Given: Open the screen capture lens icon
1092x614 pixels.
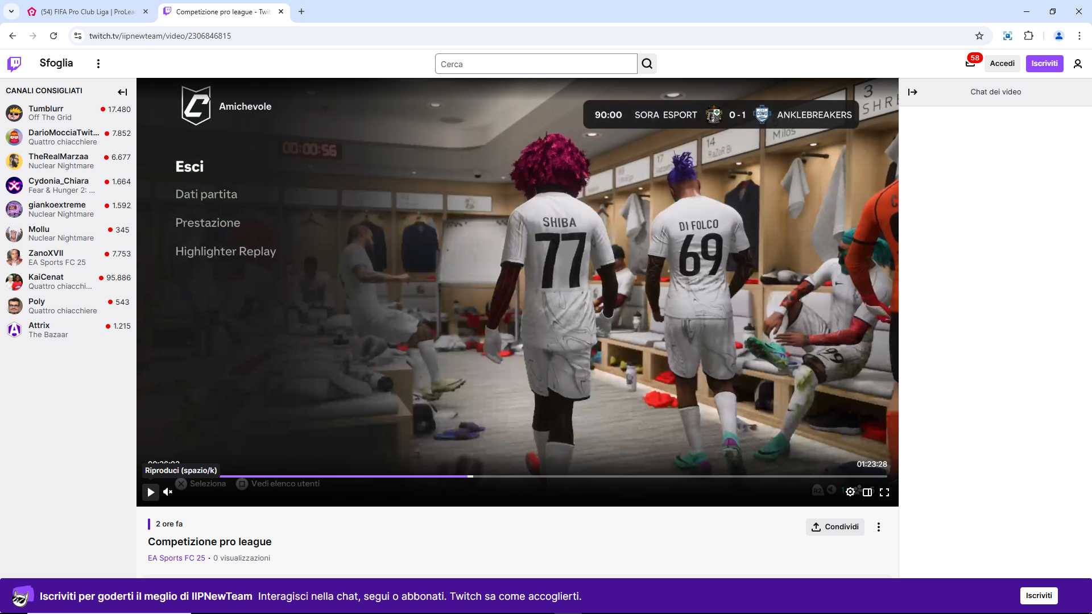Looking at the screenshot, I should coord(1008,36).
